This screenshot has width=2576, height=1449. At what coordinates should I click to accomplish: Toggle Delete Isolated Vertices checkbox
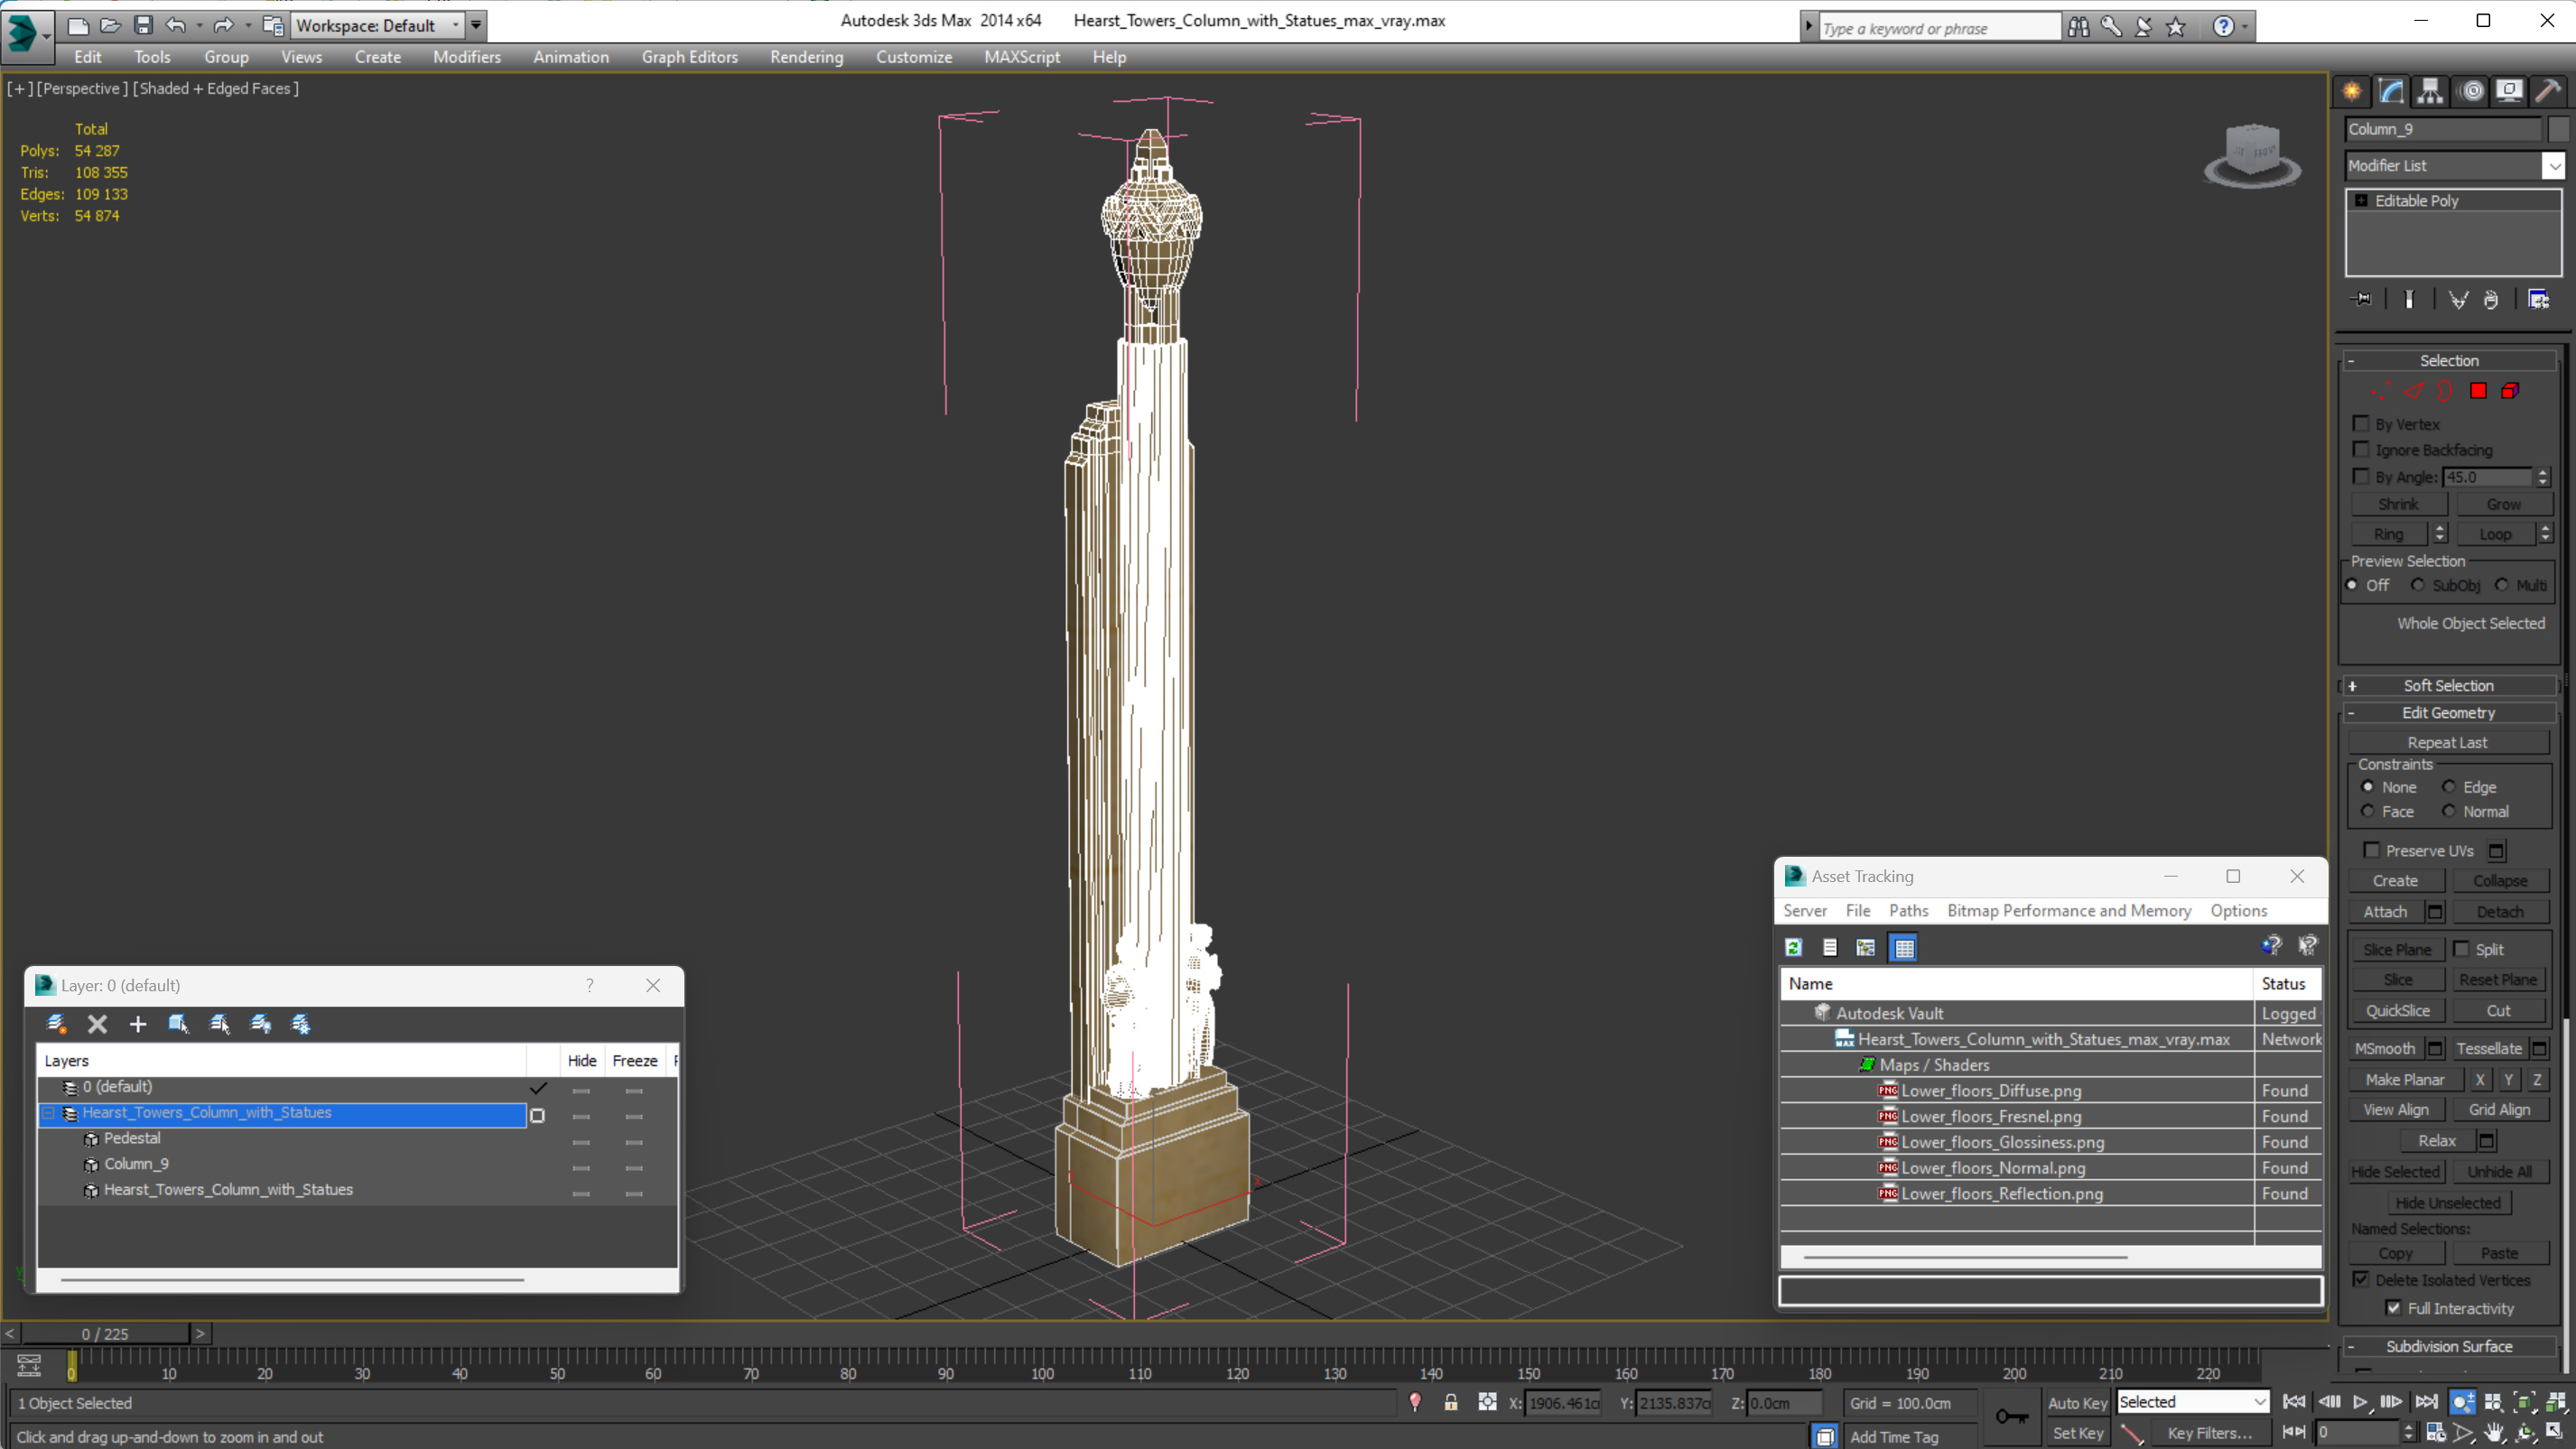[x=2361, y=1279]
